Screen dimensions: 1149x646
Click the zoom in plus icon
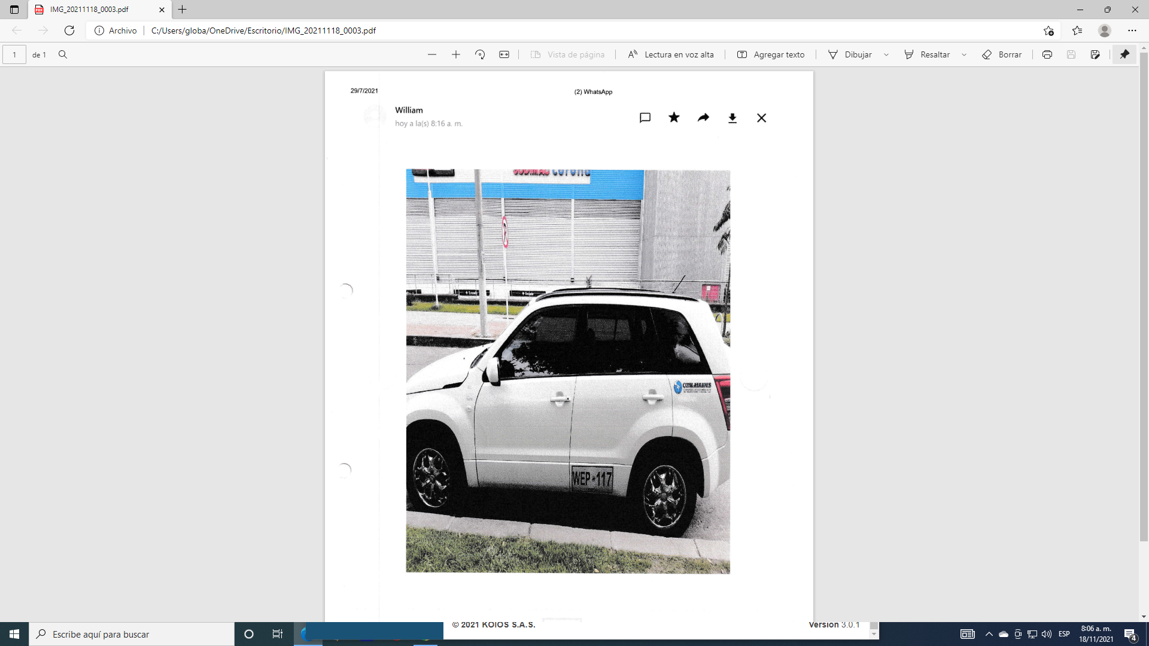click(456, 54)
